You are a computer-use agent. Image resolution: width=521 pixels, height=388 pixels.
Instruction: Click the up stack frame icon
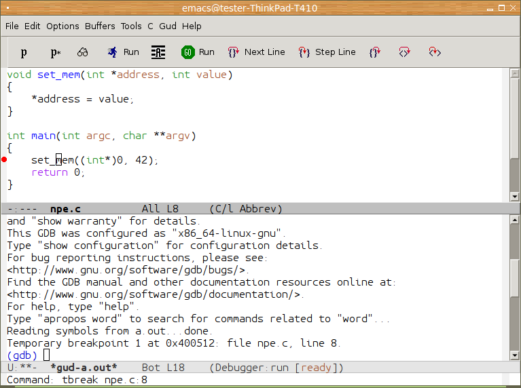pyautogui.click(x=404, y=52)
